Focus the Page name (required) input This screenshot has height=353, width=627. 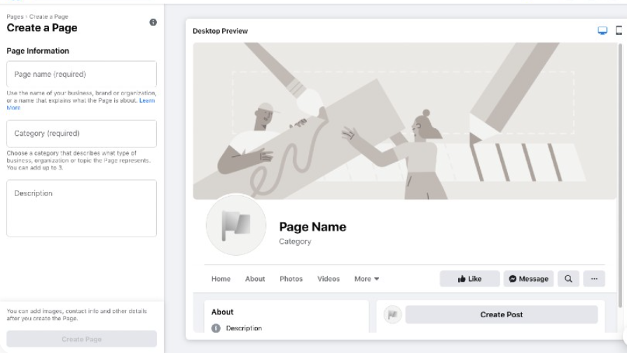81,74
